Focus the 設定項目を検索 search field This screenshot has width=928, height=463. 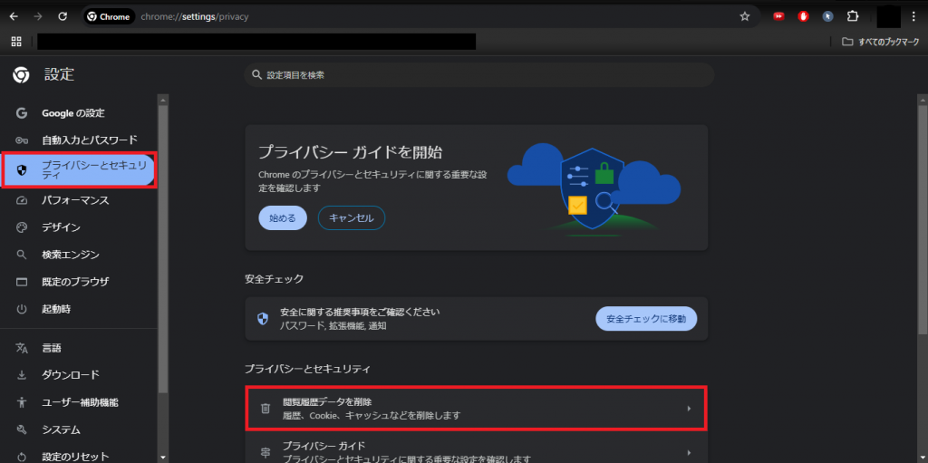(x=478, y=75)
